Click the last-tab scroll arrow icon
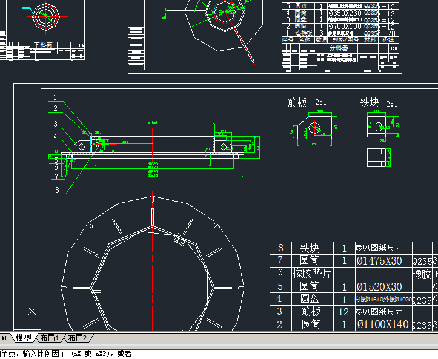The image size is (438, 359). coord(4,338)
